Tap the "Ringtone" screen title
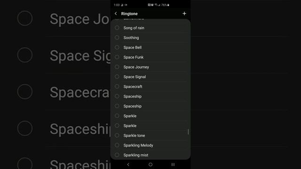Image resolution: width=301 pixels, height=169 pixels. click(129, 14)
